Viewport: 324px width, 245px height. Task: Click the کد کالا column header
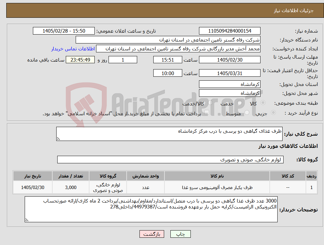288,176
